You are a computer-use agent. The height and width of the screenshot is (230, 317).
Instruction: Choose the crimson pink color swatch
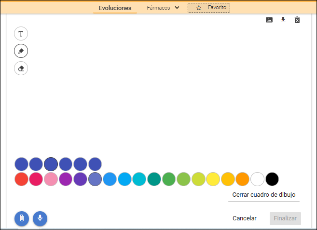[36, 179]
